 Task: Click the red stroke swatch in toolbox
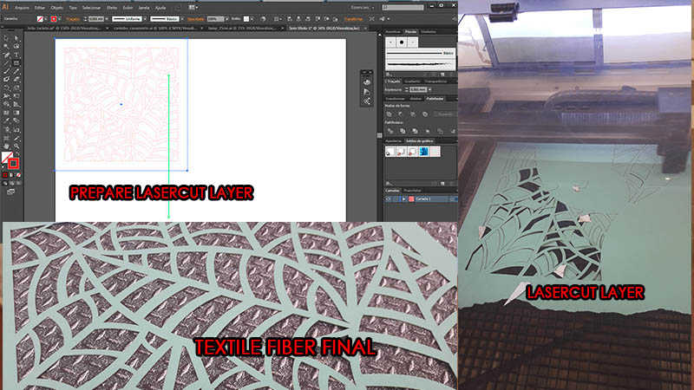pos(13,164)
